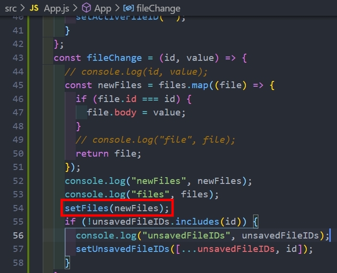The height and width of the screenshot is (273, 337).
Task: Click the JS file icon in breadcrumb
Action: coord(34,8)
